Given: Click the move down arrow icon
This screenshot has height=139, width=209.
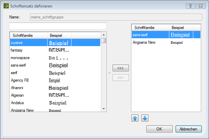Looking at the screenshot, I should (x=145, y=118).
